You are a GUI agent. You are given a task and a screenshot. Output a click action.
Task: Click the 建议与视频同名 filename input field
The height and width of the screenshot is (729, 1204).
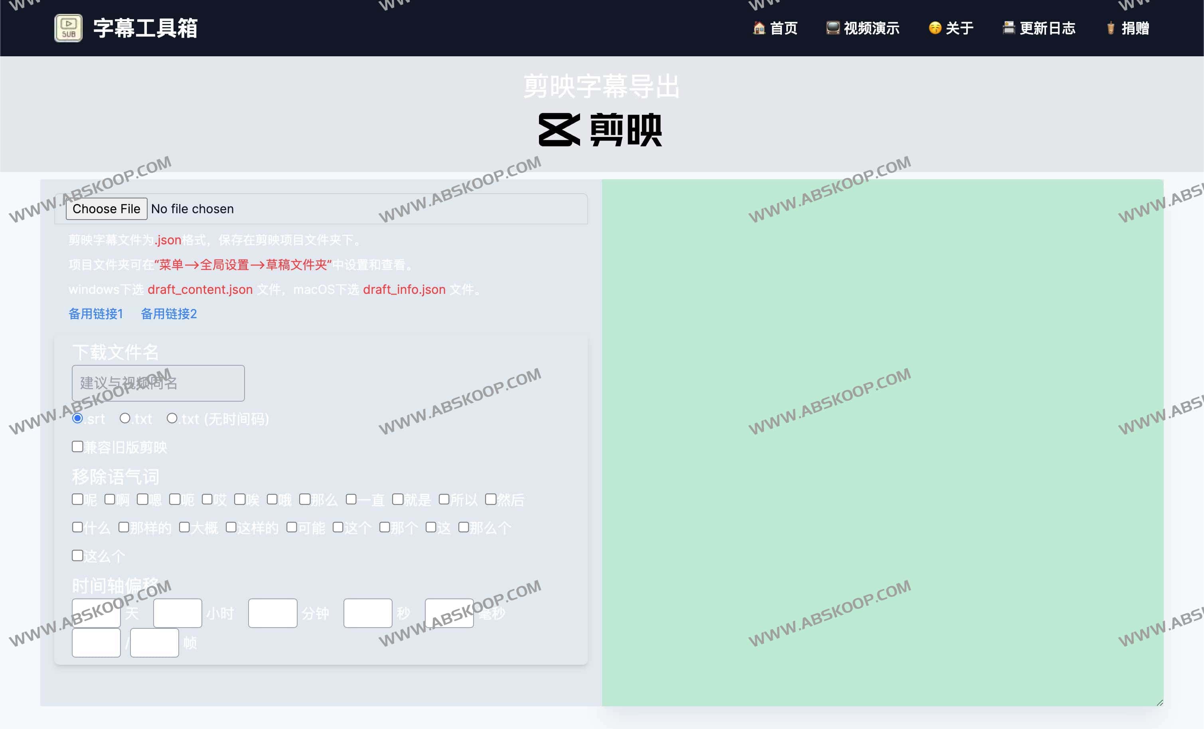click(x=157, y=383)
